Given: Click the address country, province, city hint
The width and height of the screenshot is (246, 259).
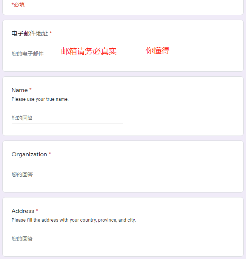Looking at the screenshot, I should coord(74,220).
